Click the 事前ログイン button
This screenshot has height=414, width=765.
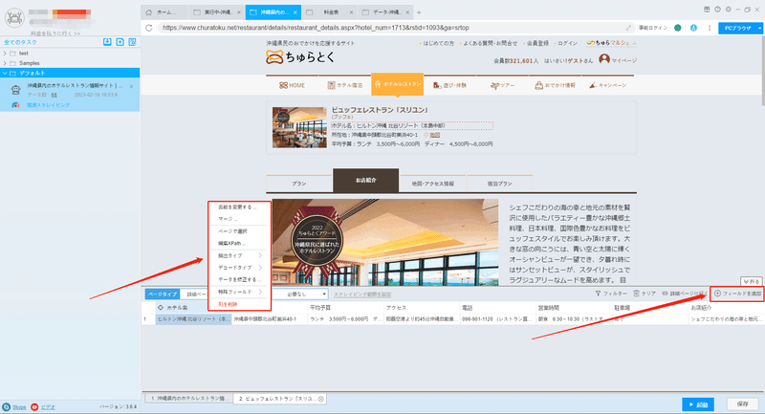point(653,28)
